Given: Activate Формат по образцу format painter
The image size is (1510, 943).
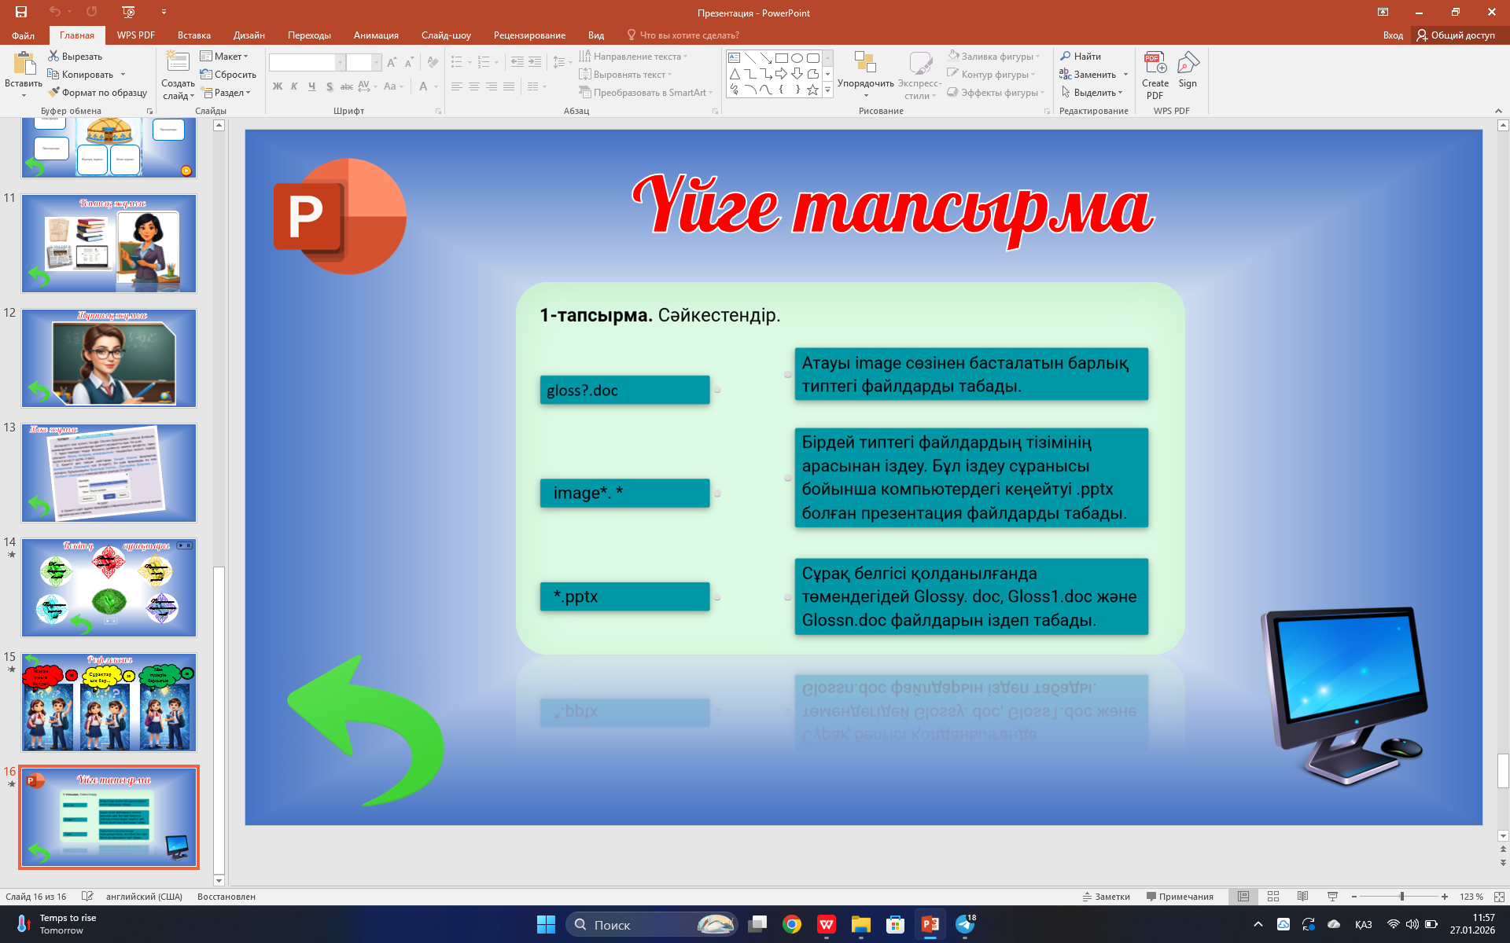Looking at the screenshot, I should click(98, 92).
